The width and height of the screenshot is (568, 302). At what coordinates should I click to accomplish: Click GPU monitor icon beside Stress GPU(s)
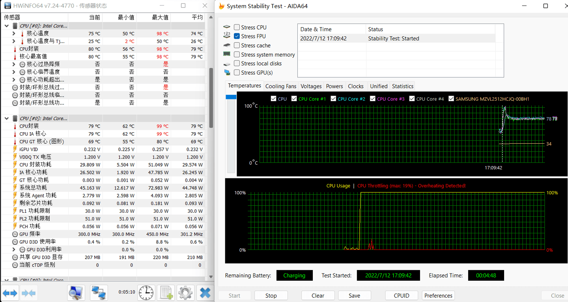coord(227,72)
